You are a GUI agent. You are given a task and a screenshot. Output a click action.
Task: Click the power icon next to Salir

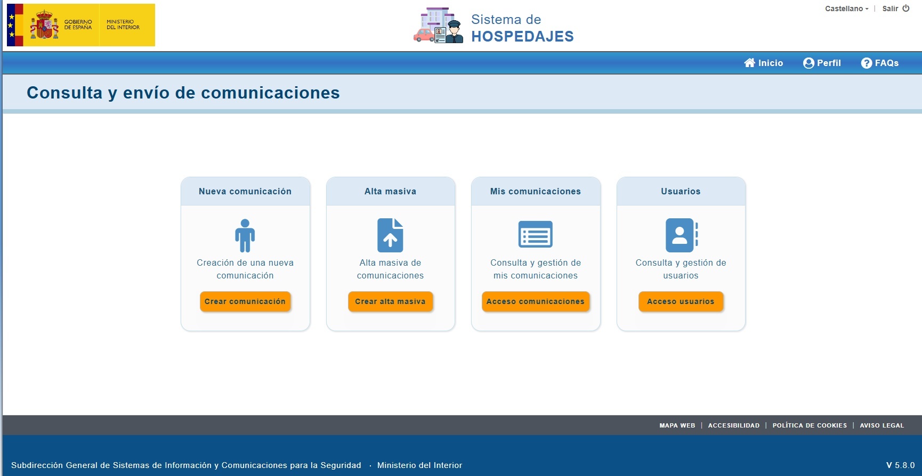[x=906, y=9]
